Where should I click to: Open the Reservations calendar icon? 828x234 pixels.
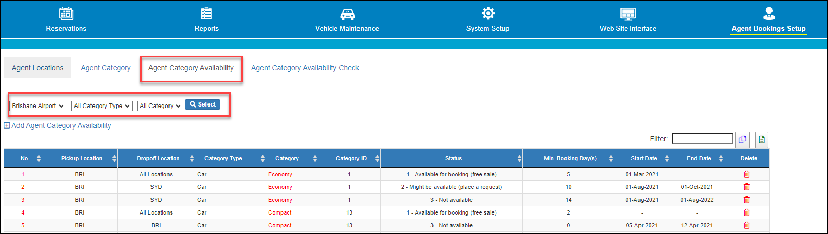tap(66, 13)
